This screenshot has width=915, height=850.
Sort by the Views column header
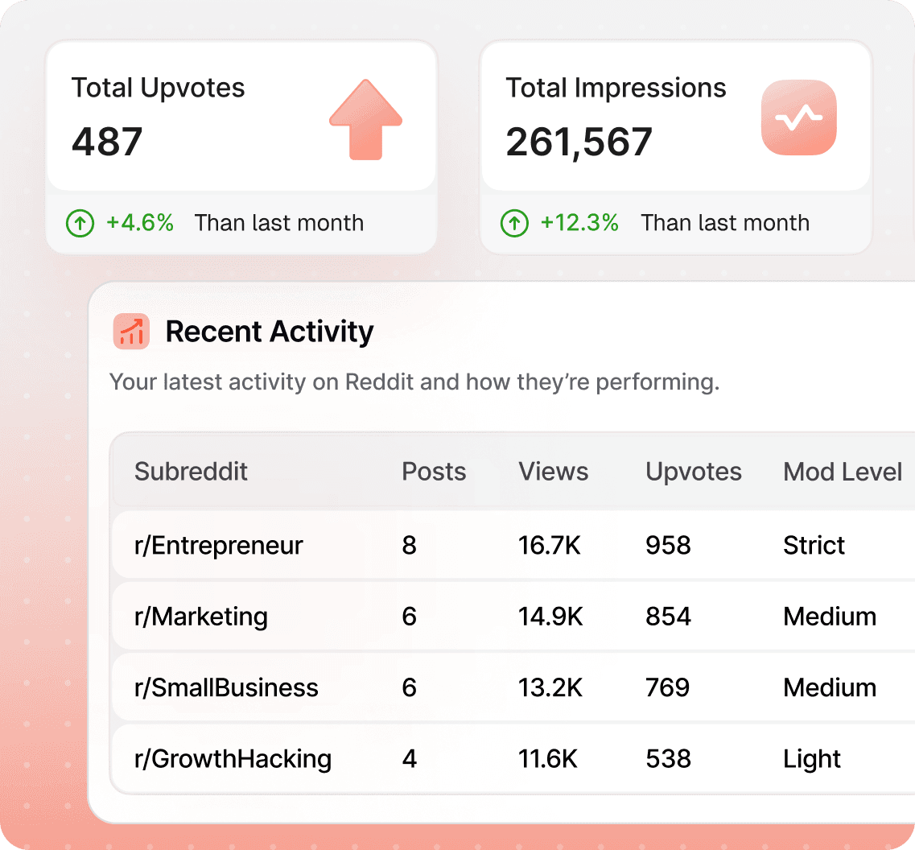click(x=553, y=472)
